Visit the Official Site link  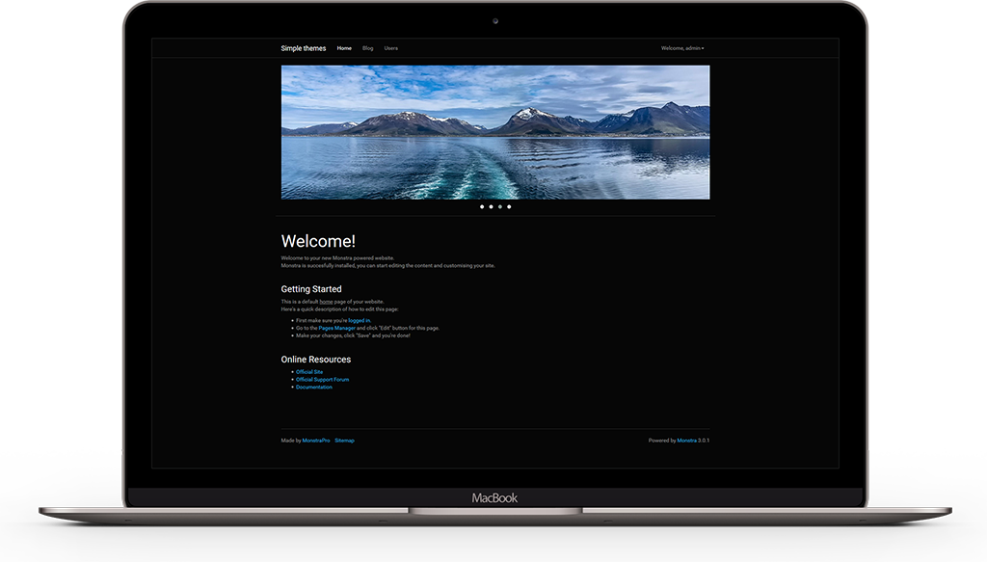point(308,371)
